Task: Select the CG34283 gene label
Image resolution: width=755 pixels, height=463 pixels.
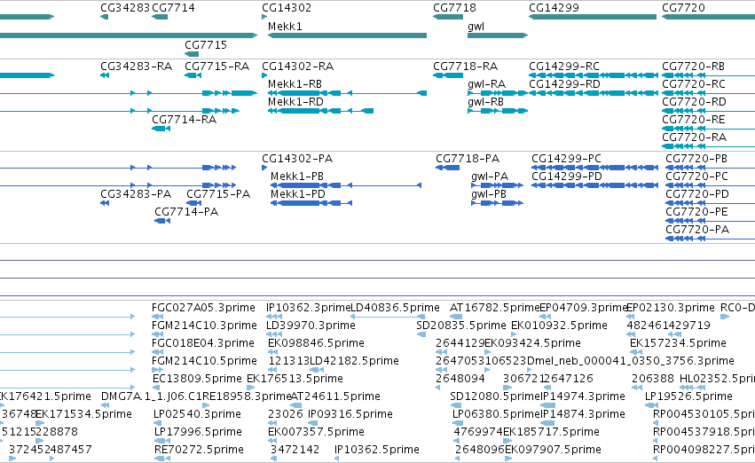Action: click(125, 8)
